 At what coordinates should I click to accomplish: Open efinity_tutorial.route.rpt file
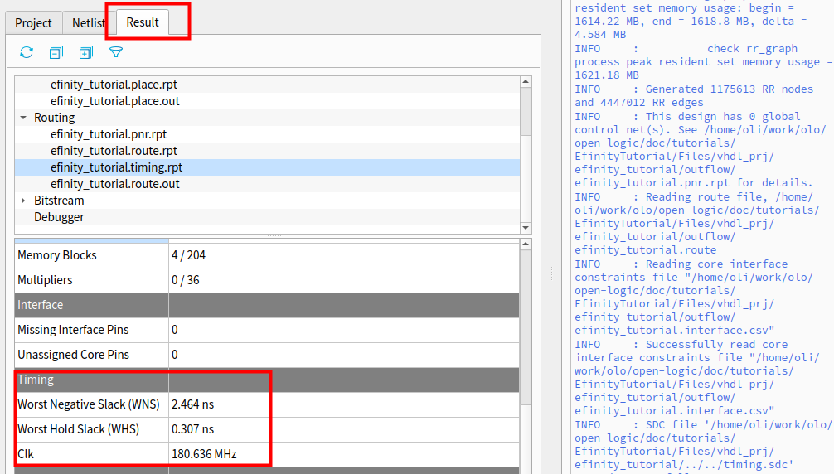click(x=114, y=150)
